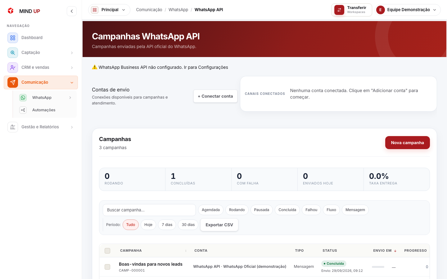
Task: Click the Boas-vindas campaign progress bar
Action: [378, 267]
